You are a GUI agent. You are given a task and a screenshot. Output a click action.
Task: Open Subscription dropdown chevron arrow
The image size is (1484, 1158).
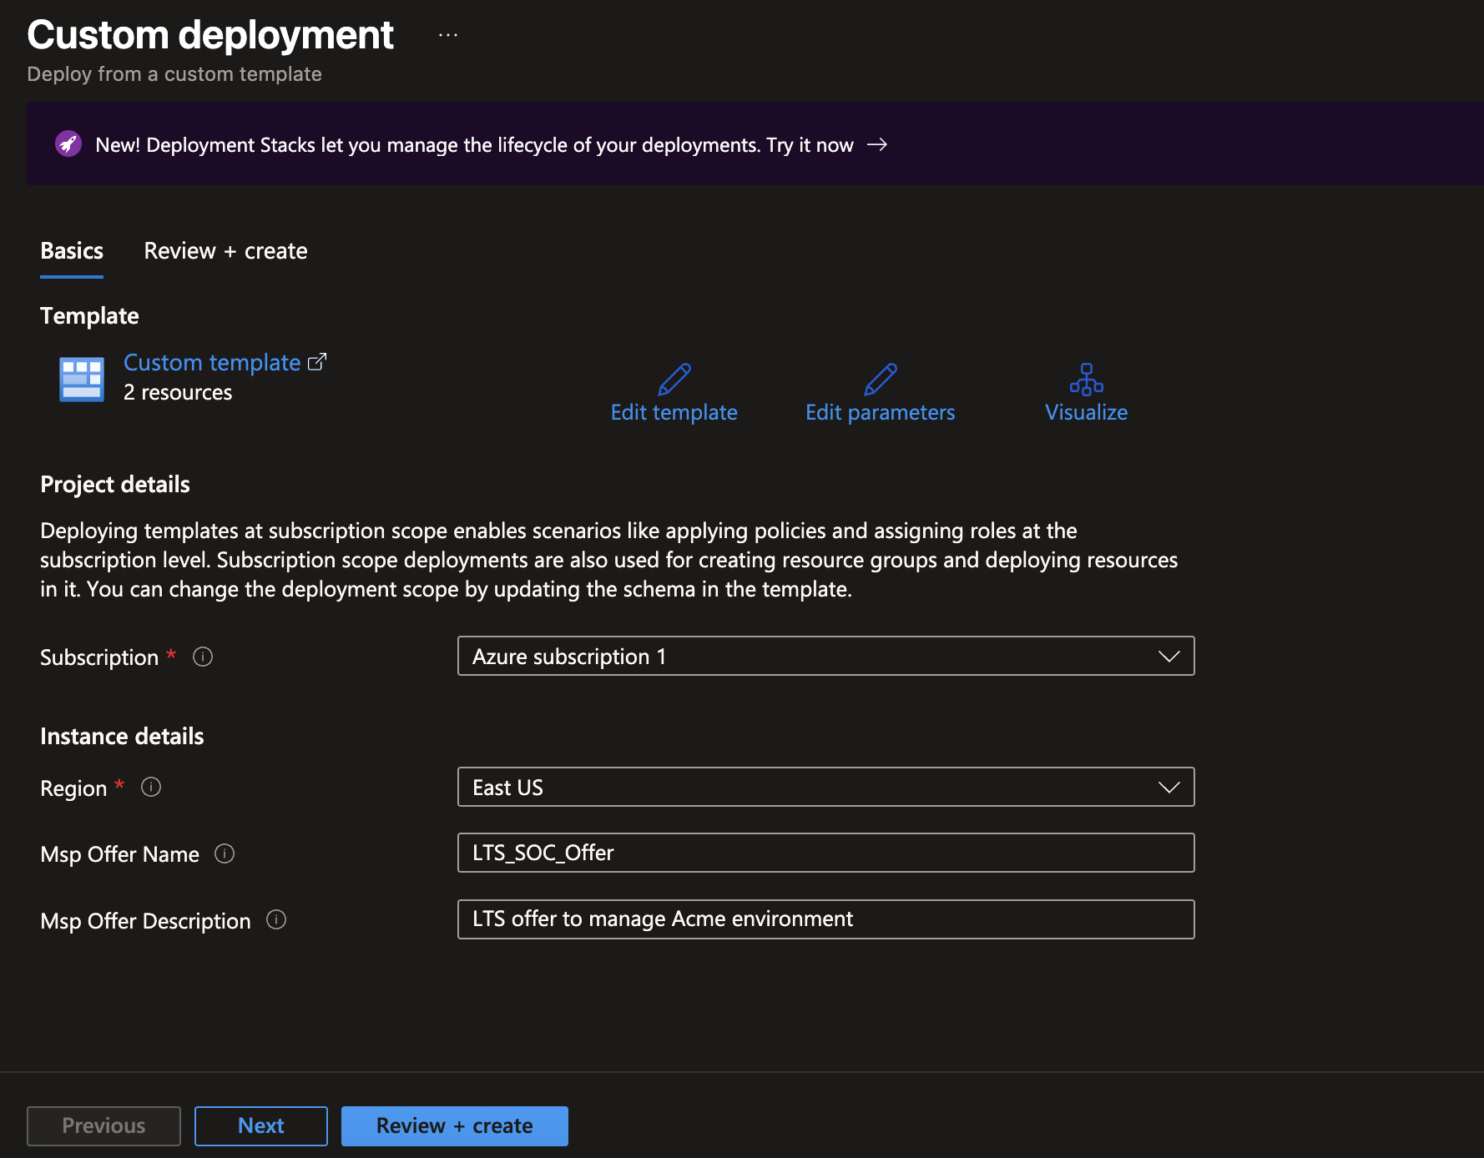[1169, 657]
